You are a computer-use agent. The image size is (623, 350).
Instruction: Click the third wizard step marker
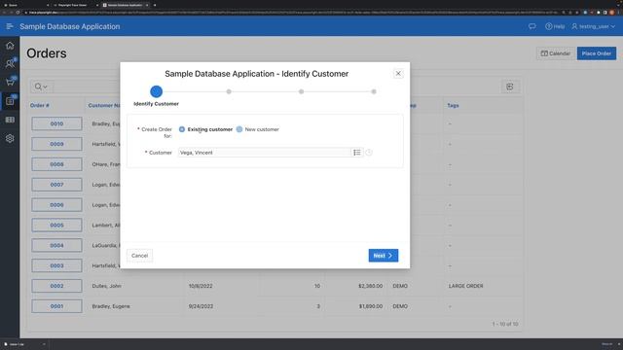click(x=301, y=91)
